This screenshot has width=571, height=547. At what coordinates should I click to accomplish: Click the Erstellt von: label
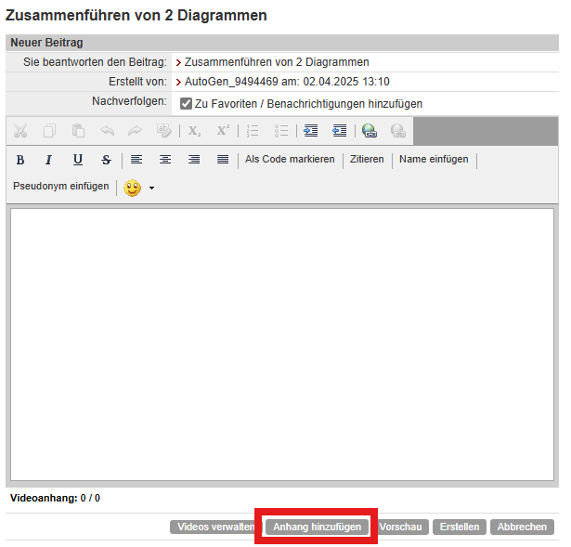[137, 82]
